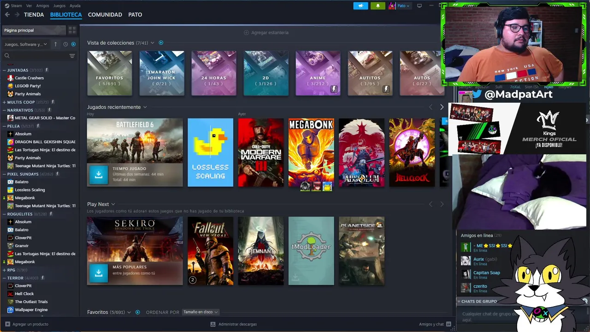Switch library to grid collections view
The width and height of the screenshot is (590, 332).
tap(72, 30)
